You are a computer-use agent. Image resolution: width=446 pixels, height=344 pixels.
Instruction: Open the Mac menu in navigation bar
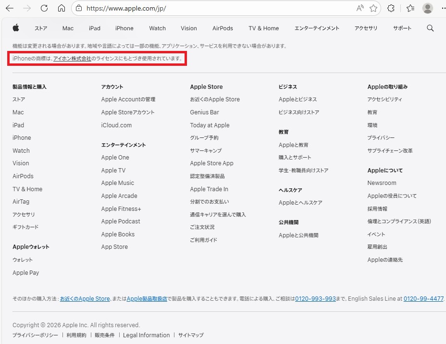point(68,28)
